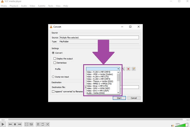Open the Media menu
Viewport: 190px width, 127px height.
point(4,6)
